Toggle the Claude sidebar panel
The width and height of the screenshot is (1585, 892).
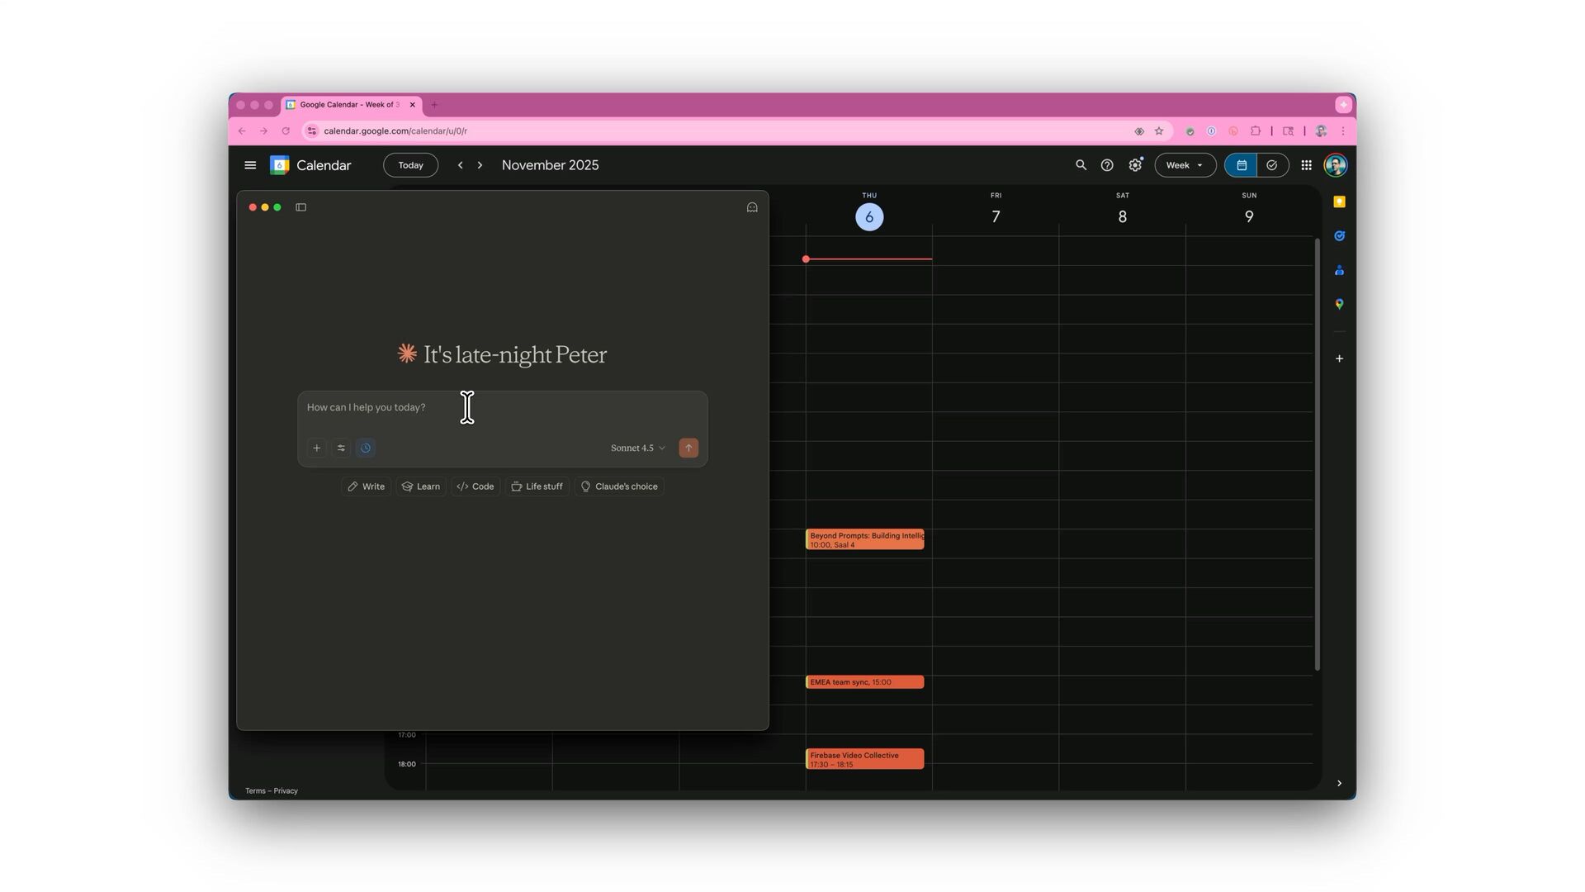(301, 207)
